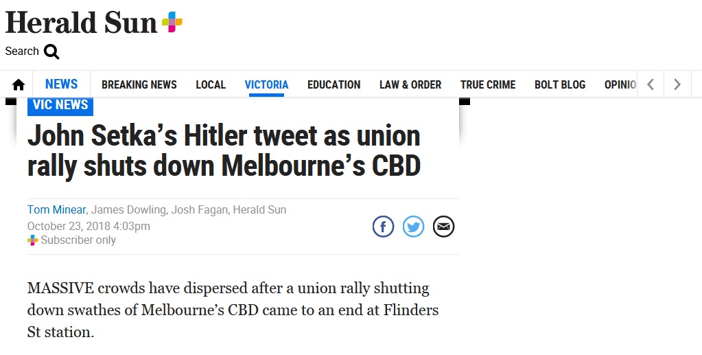Click the Herald Sun plus logo icon
The image size is (702, 355).
[x=172, y=22]
